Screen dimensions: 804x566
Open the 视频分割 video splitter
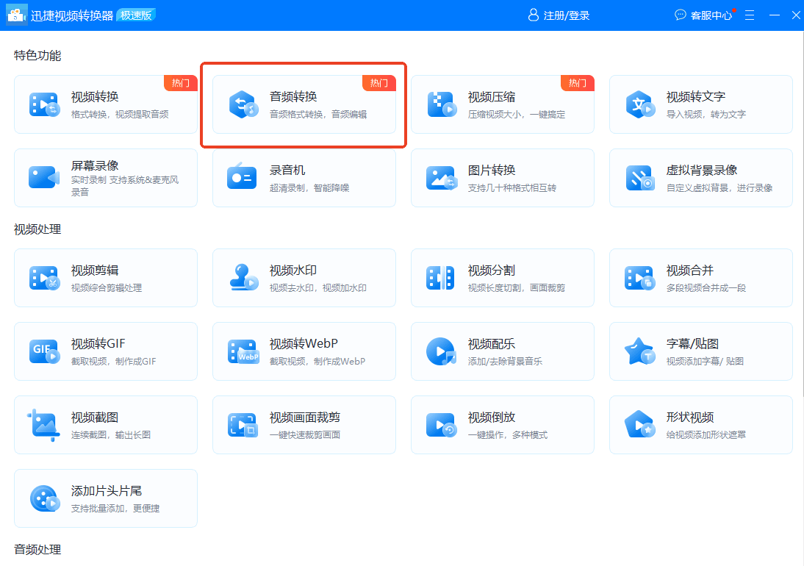coord(503,278)
